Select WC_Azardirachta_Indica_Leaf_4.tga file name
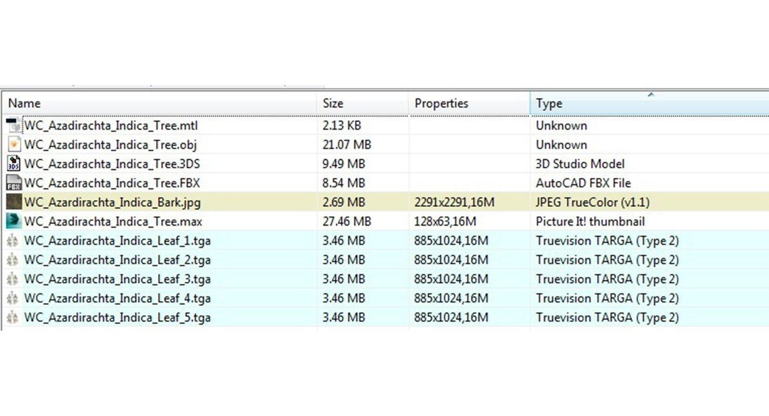Viewport: 769px width, 416px height. pyautogui.click(x=117, y=298)
